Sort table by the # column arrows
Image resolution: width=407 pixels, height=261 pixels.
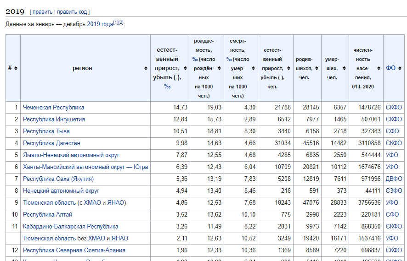tap(16, 68)
